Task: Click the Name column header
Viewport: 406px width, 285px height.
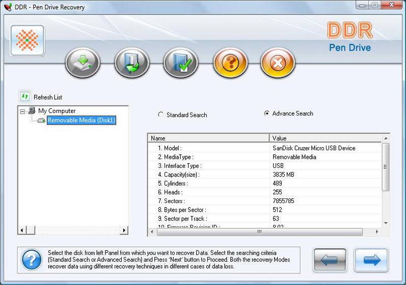Action: pyautogui.click(x=208, y=138)
